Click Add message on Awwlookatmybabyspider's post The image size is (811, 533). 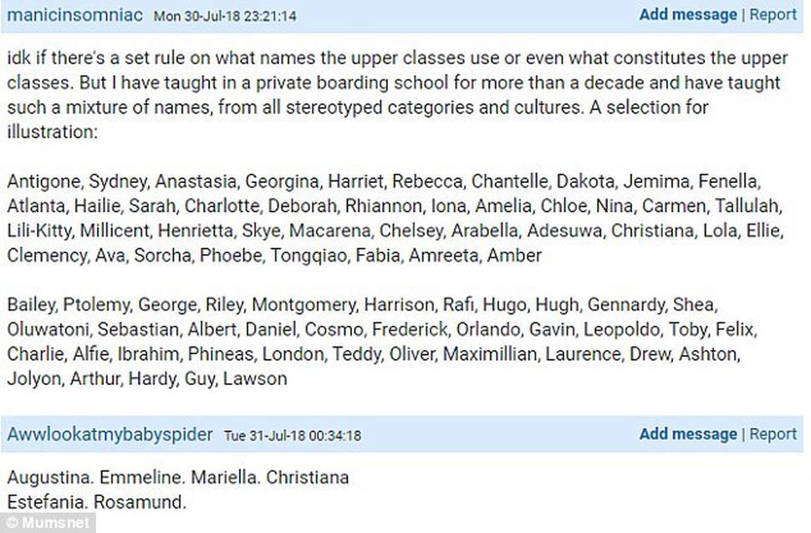pyautogui.click(x=687, y=434)
